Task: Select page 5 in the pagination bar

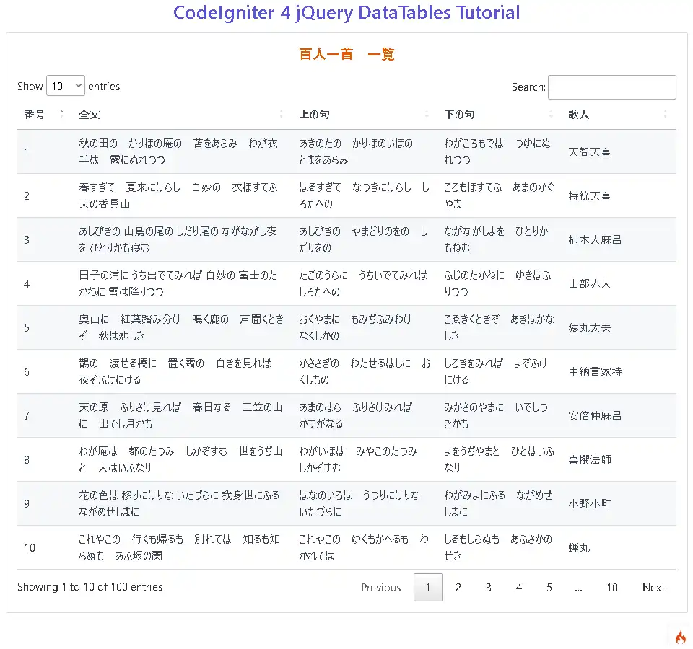Action: coord(549,588)
